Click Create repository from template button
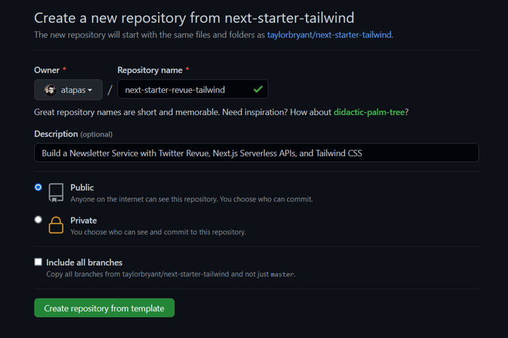This screenshot has width=508, height=338. pyautogui.click(x=104, y=308)
